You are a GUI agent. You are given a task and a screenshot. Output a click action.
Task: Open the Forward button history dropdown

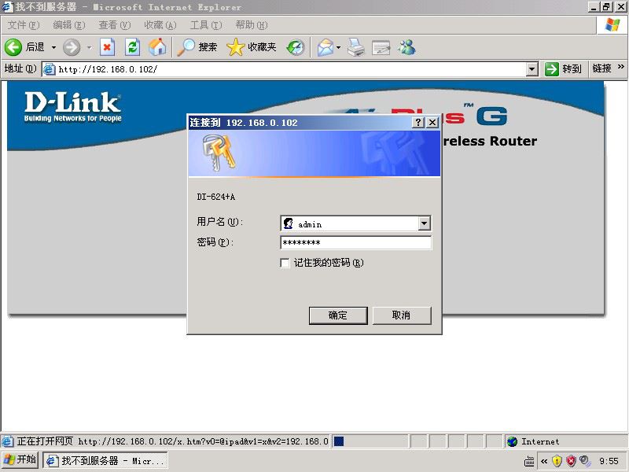click(89, 47)
